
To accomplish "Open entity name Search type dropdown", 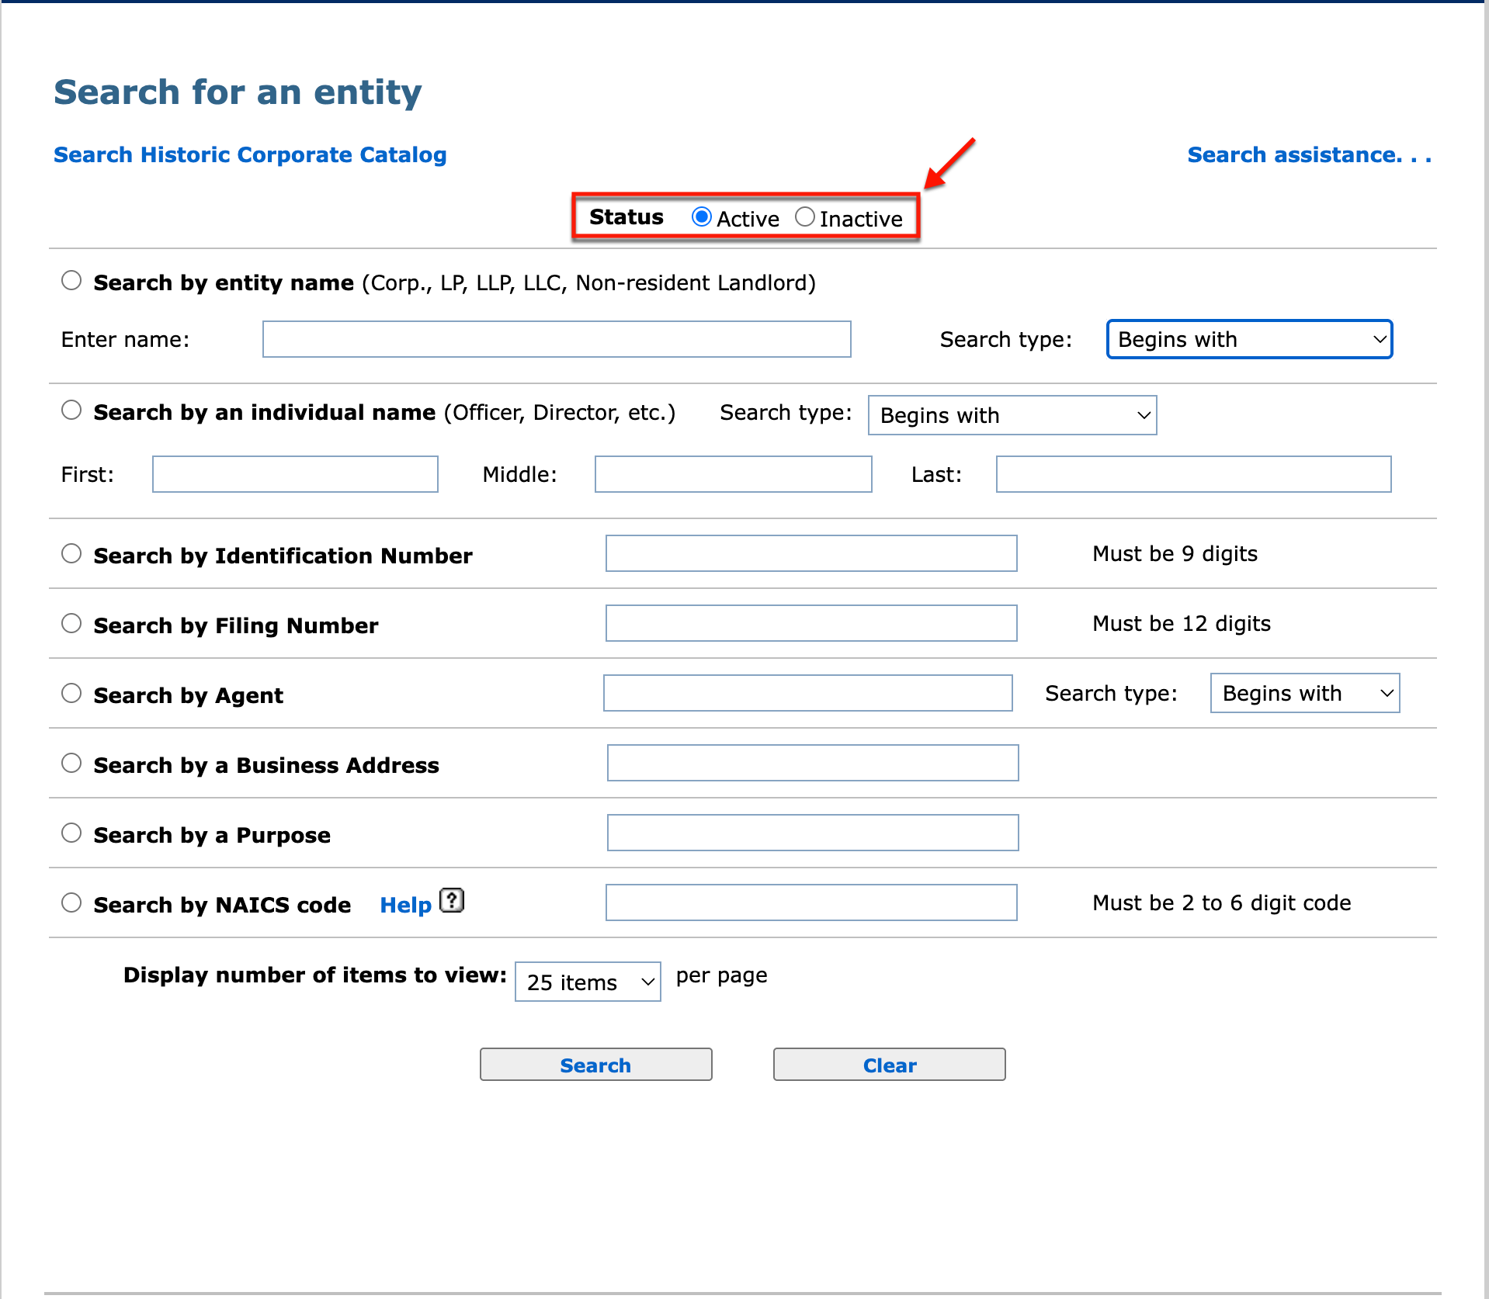I will coord(1250,340).
